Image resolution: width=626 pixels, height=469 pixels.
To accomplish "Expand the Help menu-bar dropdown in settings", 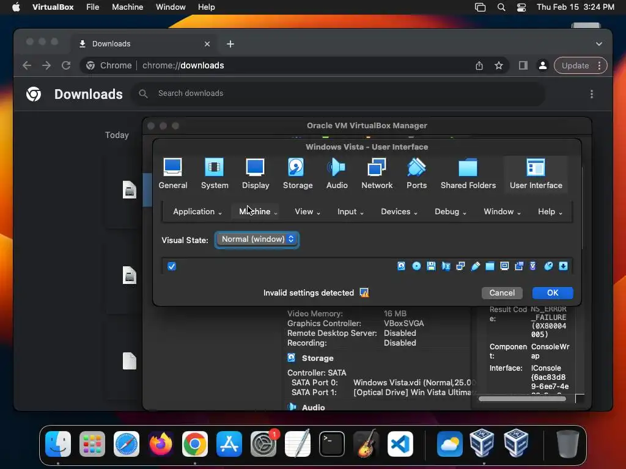I will [550, 211].
